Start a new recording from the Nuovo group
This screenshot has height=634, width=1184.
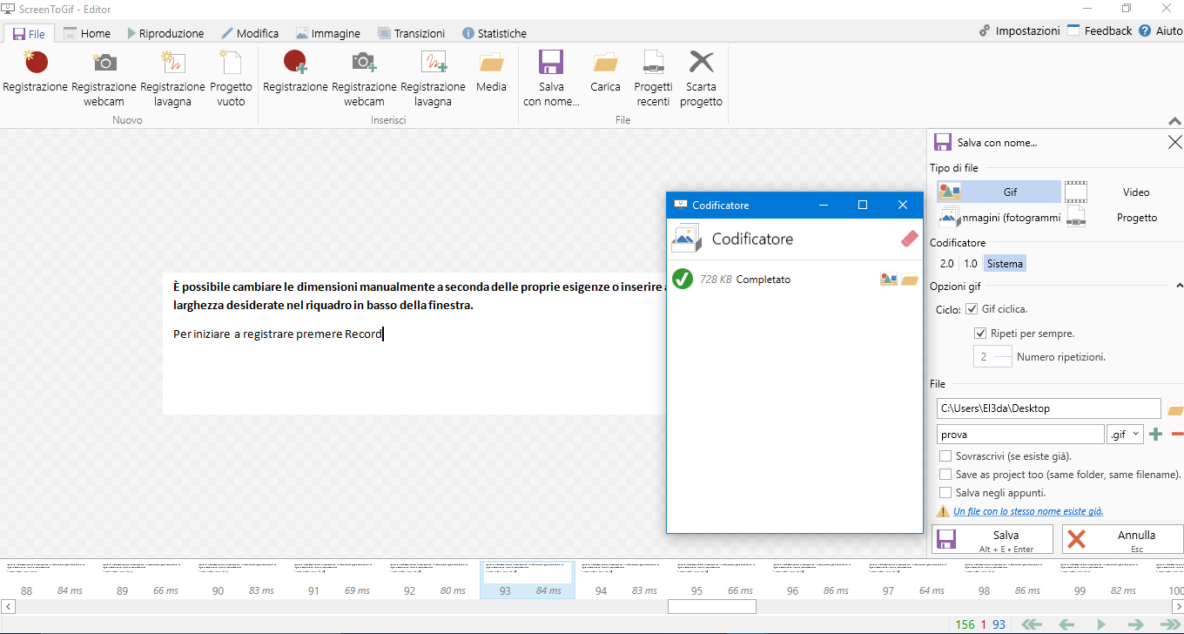35,76
